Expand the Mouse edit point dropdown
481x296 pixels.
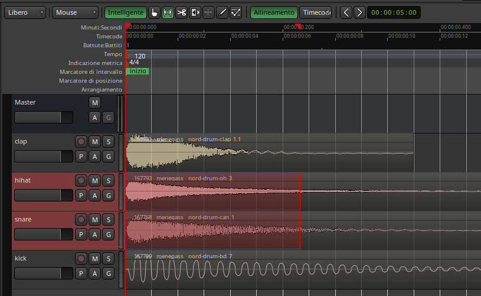coord(76,12)
